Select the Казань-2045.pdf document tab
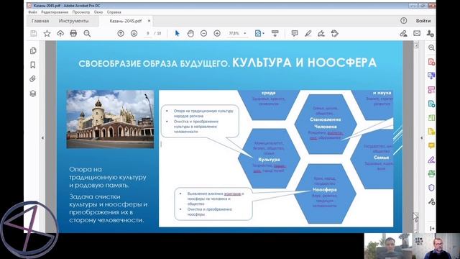The width and height of the screenshot is (460, 259). pyautogui.click(x=126, y=21)
